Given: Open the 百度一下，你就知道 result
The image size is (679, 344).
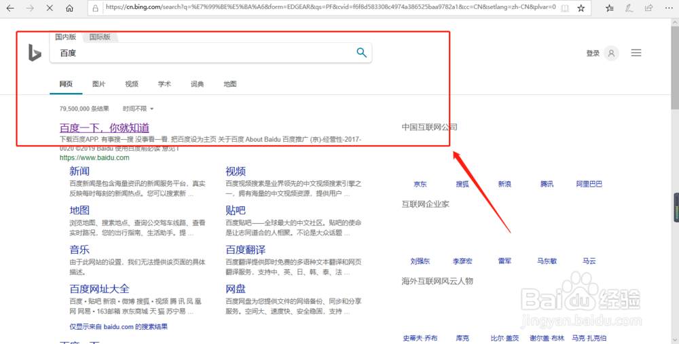Looking at the screenshot, I should click(105, 128).
